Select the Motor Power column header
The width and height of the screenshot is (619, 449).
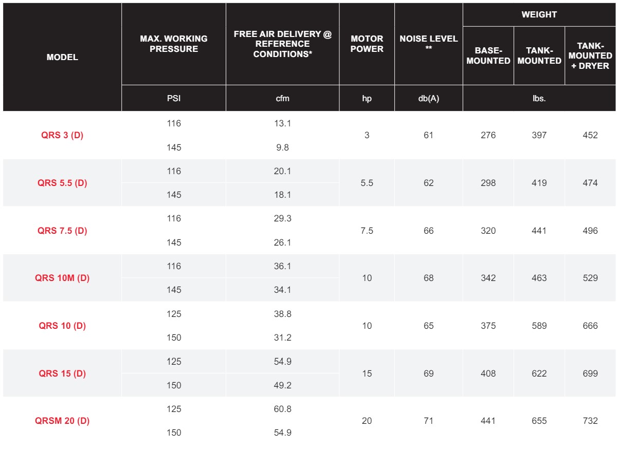click(367, 44)
